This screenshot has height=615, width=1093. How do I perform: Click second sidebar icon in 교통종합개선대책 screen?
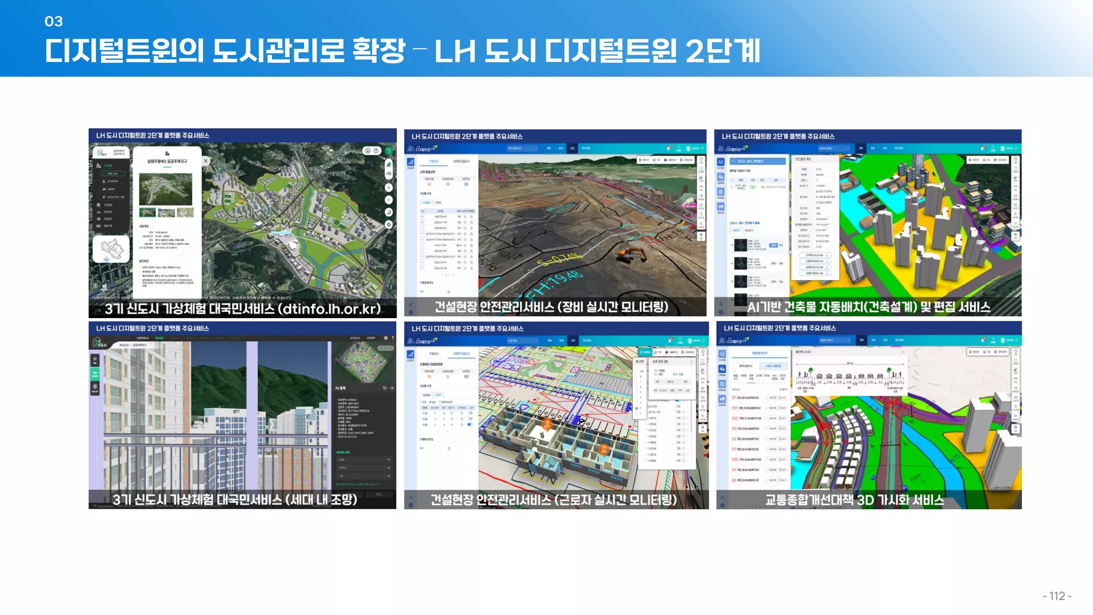tap(722, 369)
